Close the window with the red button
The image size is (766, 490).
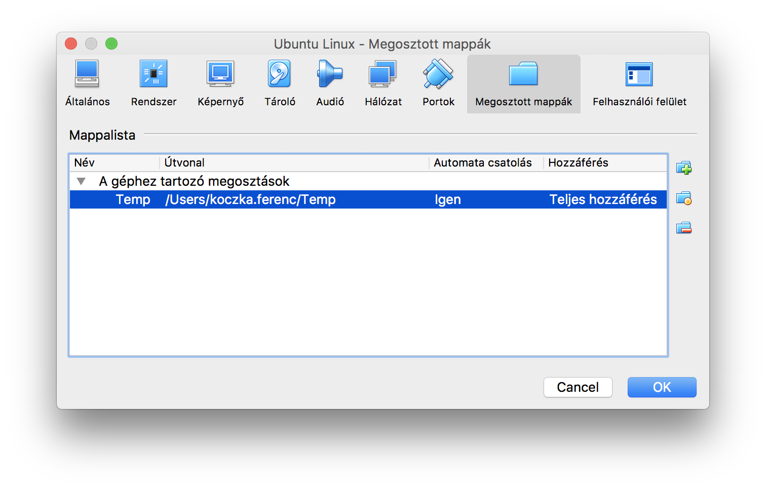71,44
